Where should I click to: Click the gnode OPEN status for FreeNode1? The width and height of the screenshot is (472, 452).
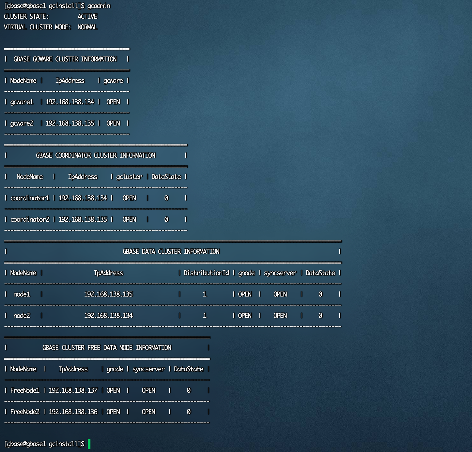click(x=113, y=391)
